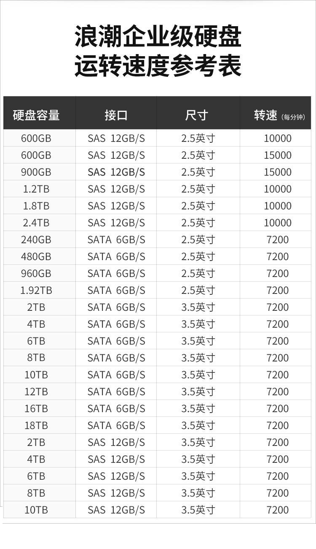Image resolution: width=316 pixels, height=549 pixels.
Task: Click the 15000 speed in the 900GB row
Action: (278, 172)
